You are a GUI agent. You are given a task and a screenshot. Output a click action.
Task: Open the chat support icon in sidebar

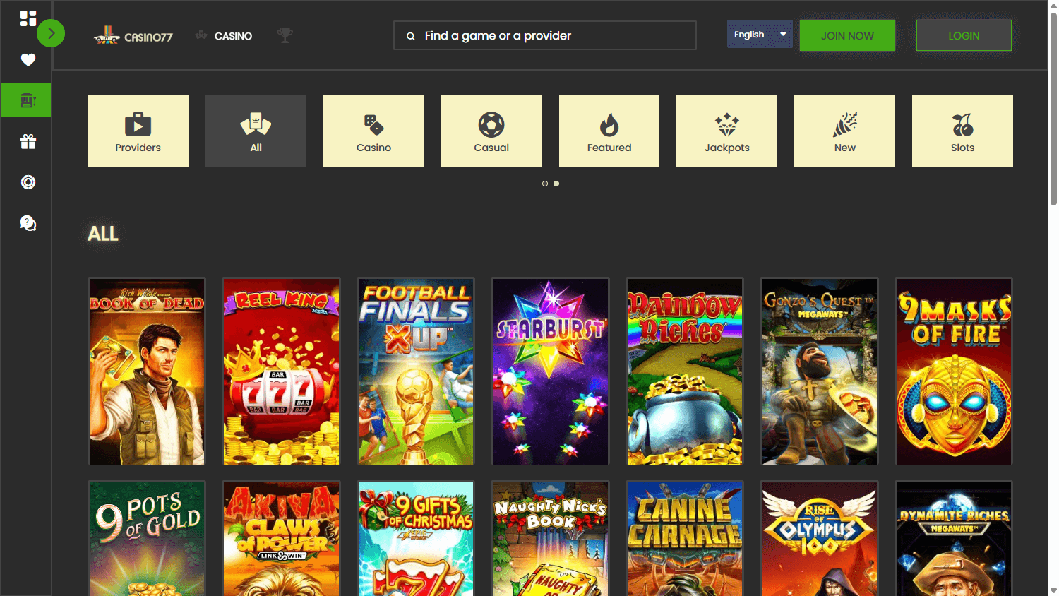click(x=28, y=223)
